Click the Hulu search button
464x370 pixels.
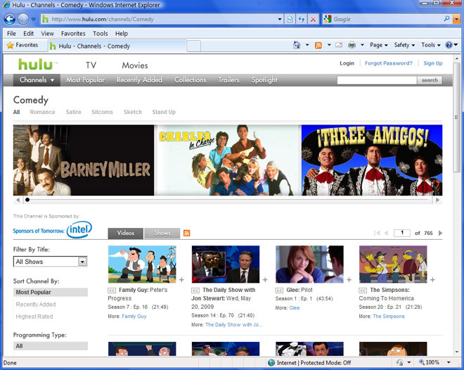pyautogui.click(x=430, y=80)
